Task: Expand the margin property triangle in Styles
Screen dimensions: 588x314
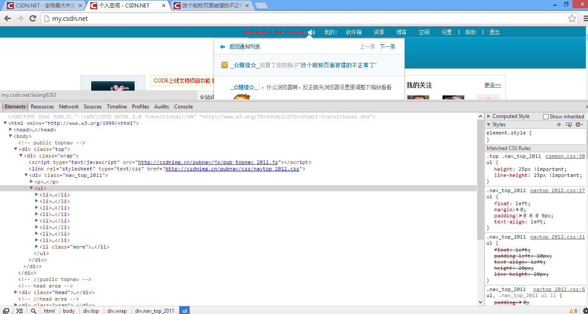Action: click(x=518, y=209)
